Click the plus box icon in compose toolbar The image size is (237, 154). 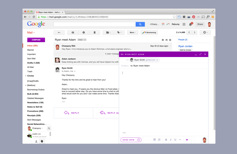click(x=159, y=140)
